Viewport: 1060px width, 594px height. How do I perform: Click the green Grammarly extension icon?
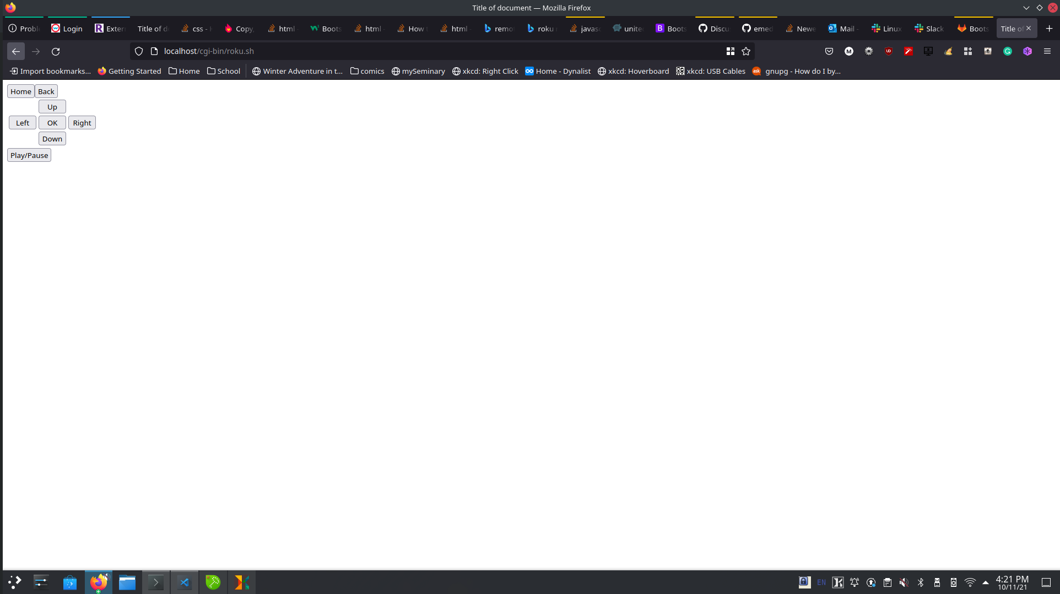coord(1008,51)
